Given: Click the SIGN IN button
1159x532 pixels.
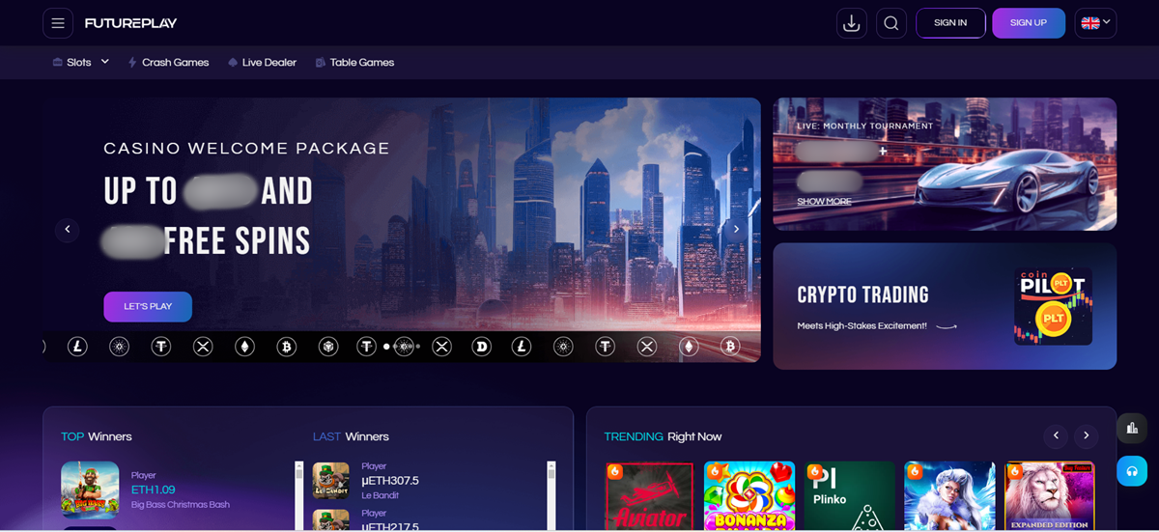Looking at the screenshot, I should [x=950, y=23].
